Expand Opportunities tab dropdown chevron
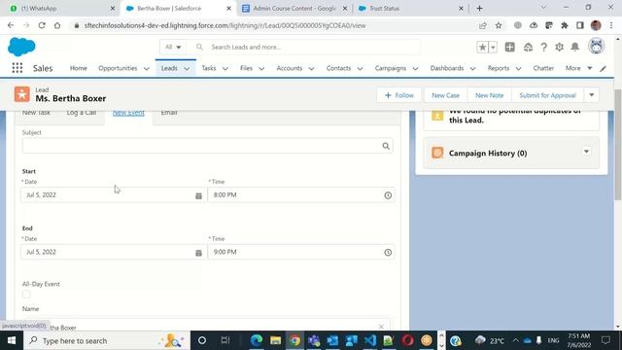The image size is (622, 350). pyautogui.click(x=147, y=68)
